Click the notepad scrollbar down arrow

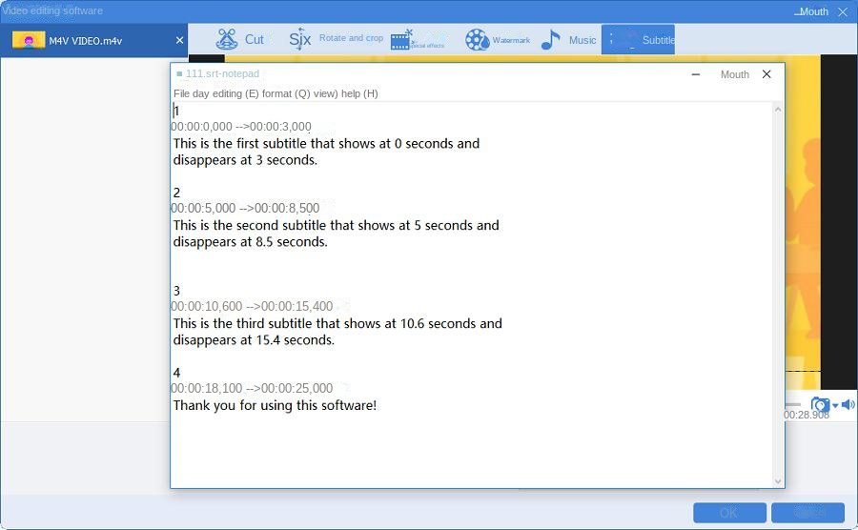(x=778, y=481)
